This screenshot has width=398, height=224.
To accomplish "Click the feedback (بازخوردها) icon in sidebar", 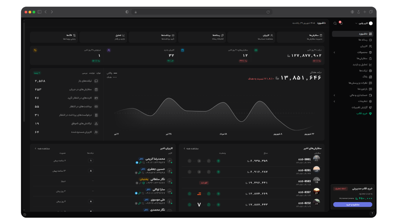I will coord(370,89).
